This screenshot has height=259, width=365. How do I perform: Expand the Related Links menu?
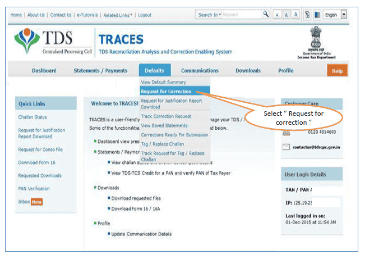(118, 15)
